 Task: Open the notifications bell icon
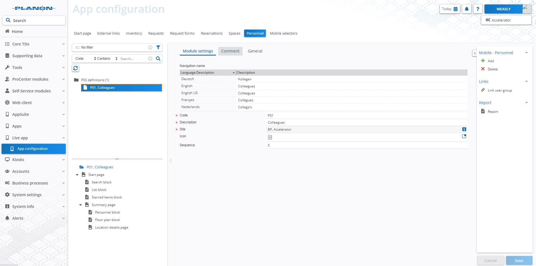tap(466, 9)
